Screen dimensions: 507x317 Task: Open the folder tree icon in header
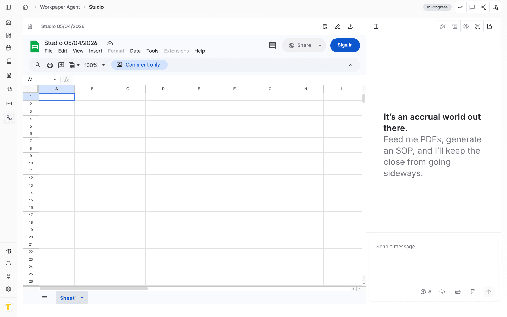(x=495, y=7)
